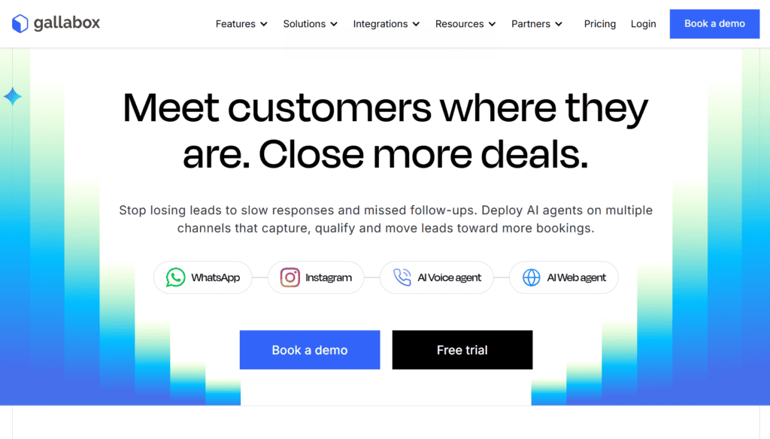Select the WhatsApp channel label
The height and width of the screenshot is (439, 770).
pos(216,277)
